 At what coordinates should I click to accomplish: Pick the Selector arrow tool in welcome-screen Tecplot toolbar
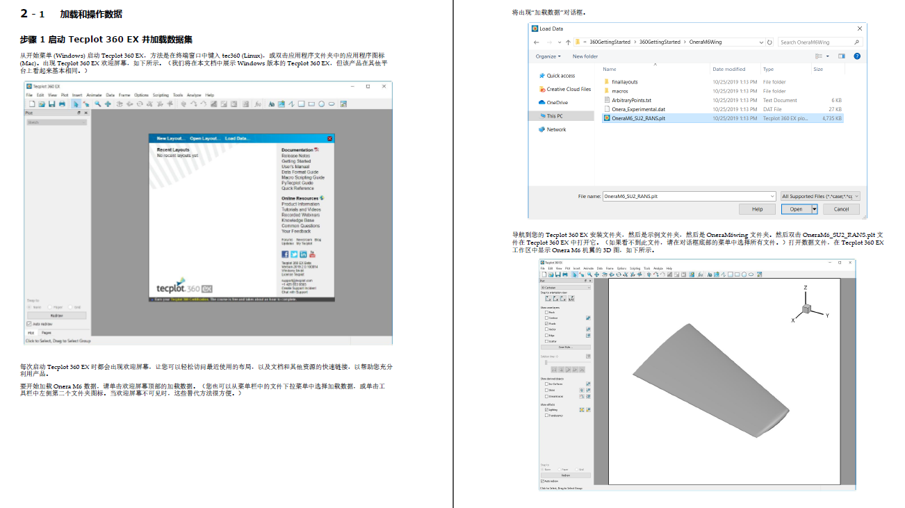pyautogui.click(x=76, y=104)
